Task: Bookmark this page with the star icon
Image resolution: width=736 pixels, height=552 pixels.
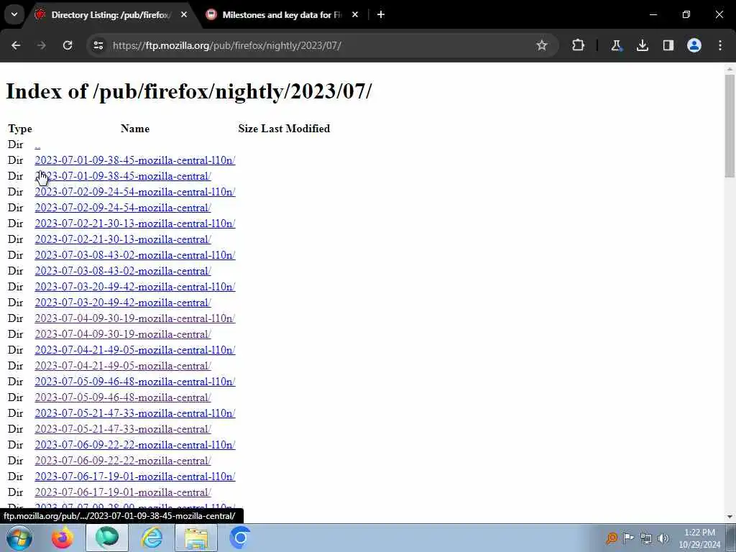Action: pos(542,45)
